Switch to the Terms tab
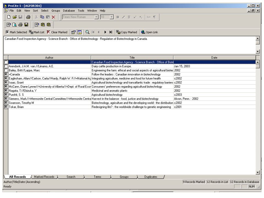 (x=97, y=177)
